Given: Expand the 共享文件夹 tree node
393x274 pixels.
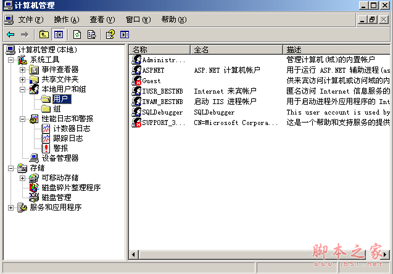Looking at the screenshot, I should (23, 79).
